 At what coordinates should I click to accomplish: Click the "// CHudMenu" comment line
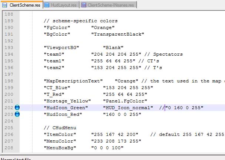(x=58, y=128)
